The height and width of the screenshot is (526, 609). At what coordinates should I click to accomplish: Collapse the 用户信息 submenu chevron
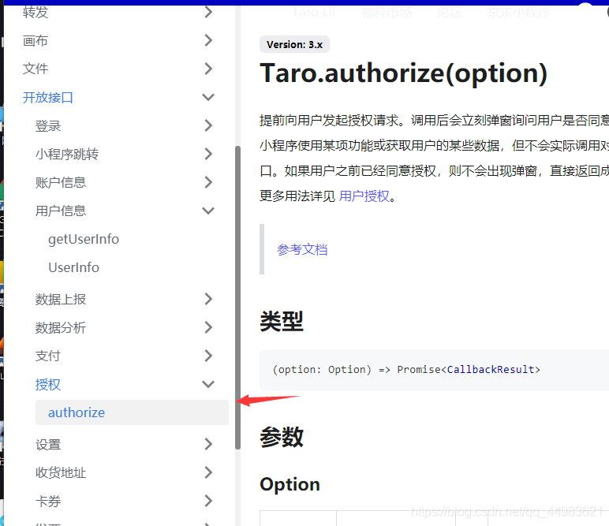tap(208, 211)
